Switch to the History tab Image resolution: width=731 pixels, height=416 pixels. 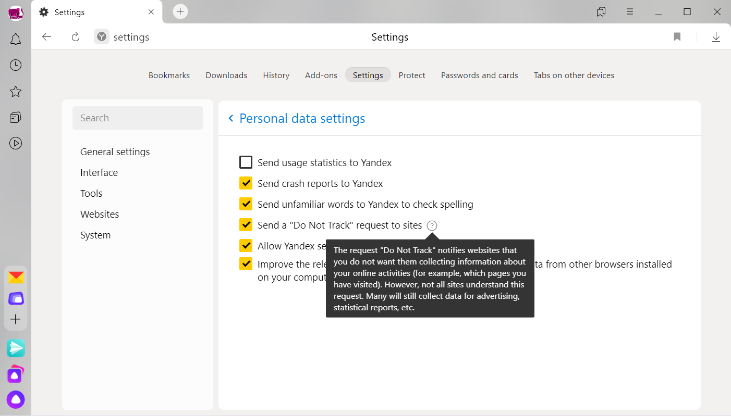click(x=276, y=75)
